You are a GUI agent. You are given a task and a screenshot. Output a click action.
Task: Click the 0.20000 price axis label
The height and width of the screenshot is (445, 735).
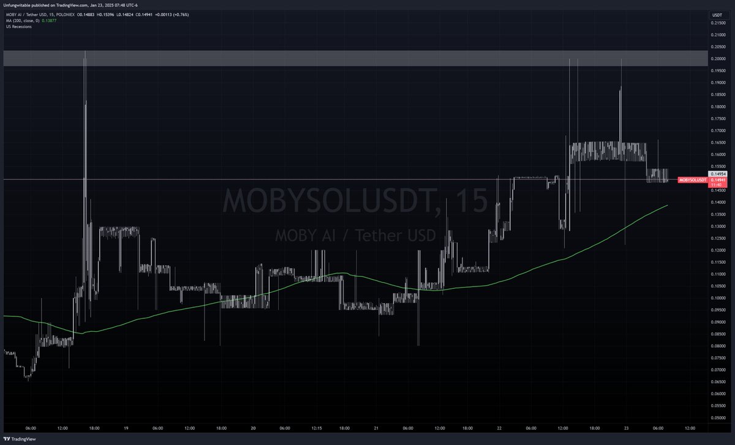point(717,59)
